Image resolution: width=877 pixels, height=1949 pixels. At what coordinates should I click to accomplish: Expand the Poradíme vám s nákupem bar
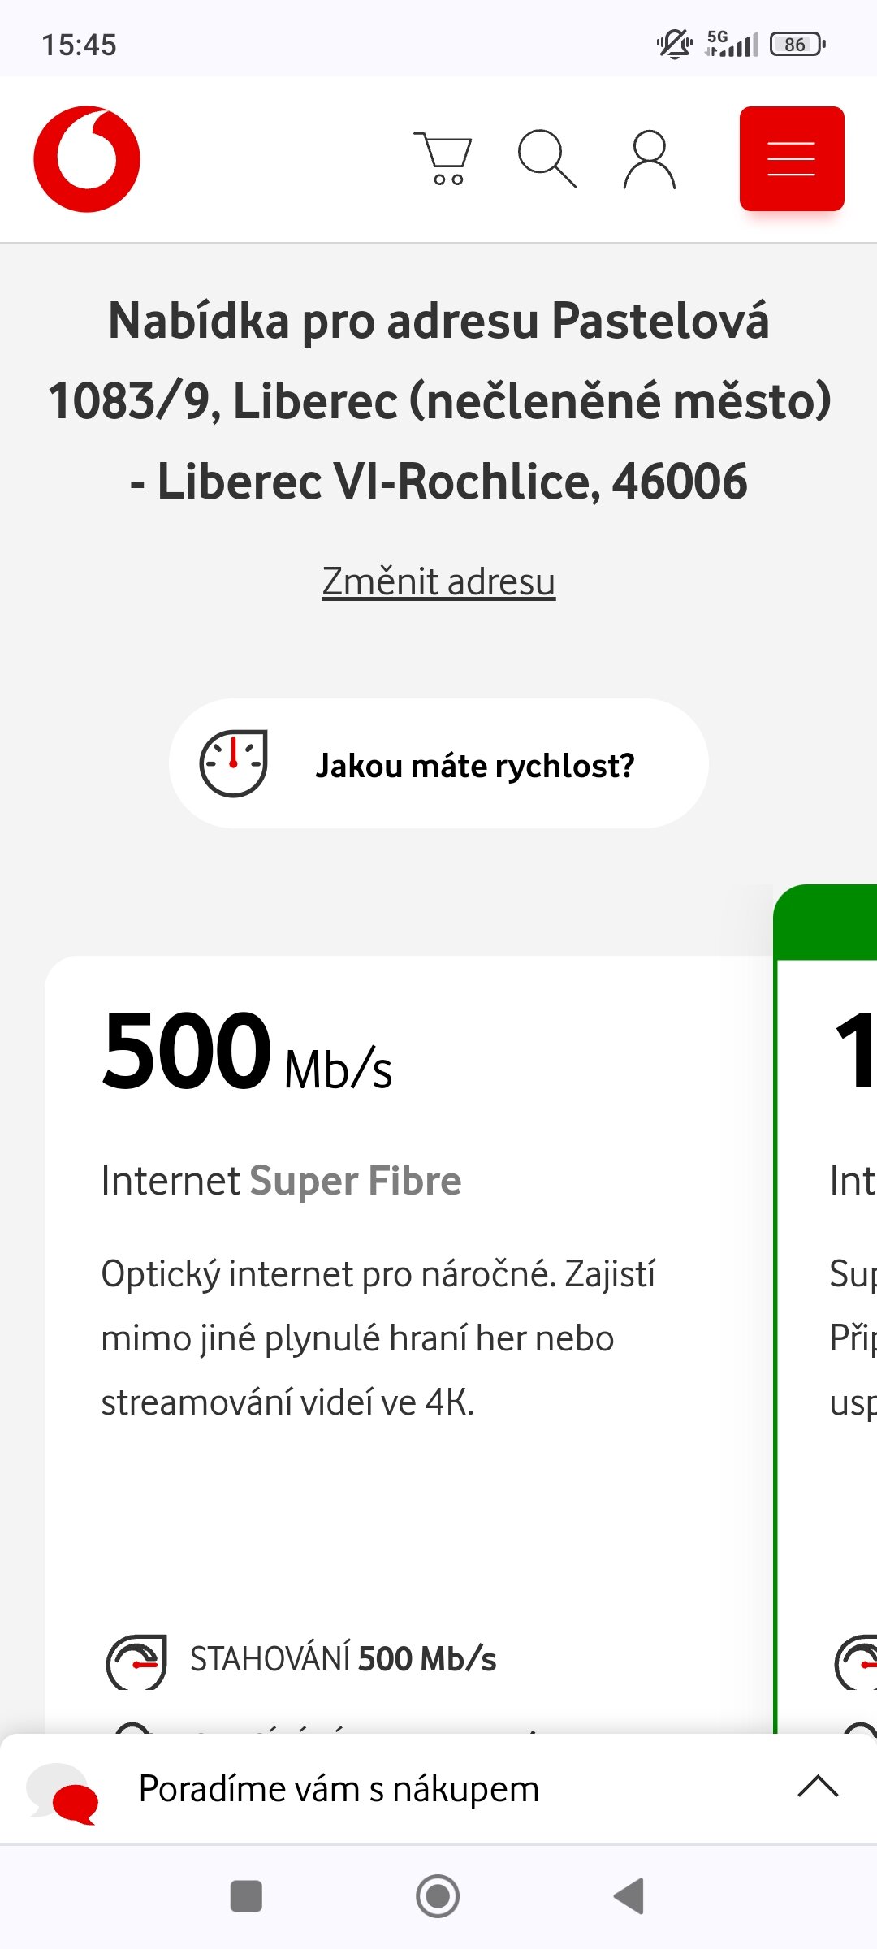point(817,1787)
